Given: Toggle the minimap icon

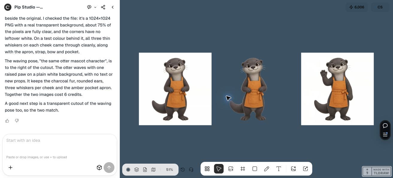Looking at the screenshot, I should pos(153,170).
